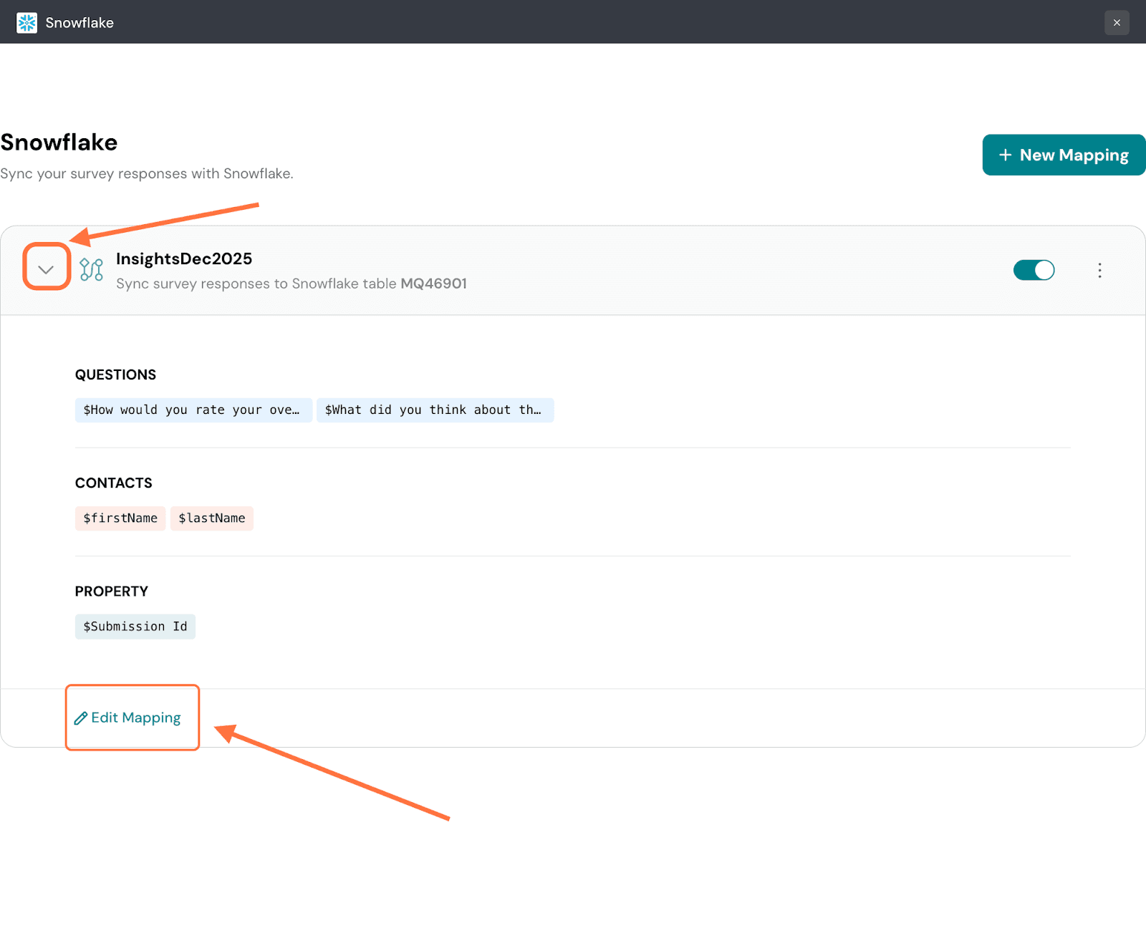This screenshot has width=1146, height=946.
Task: Click the QUESTIONS section heading
Action: tap(115, 375)
